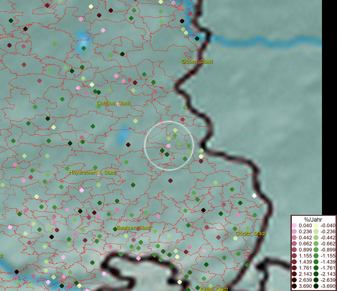Click the legend value "1.155"
This screenshot has height=291, width=337.
tap(305, 256)
